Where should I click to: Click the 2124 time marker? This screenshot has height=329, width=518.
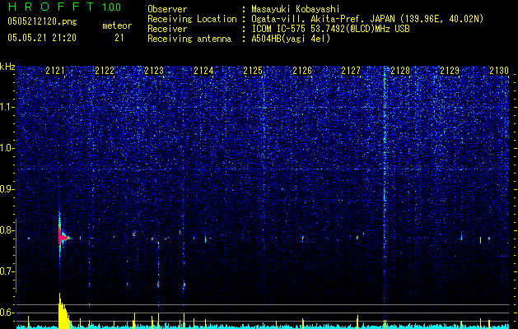click(x=203, y=71)
